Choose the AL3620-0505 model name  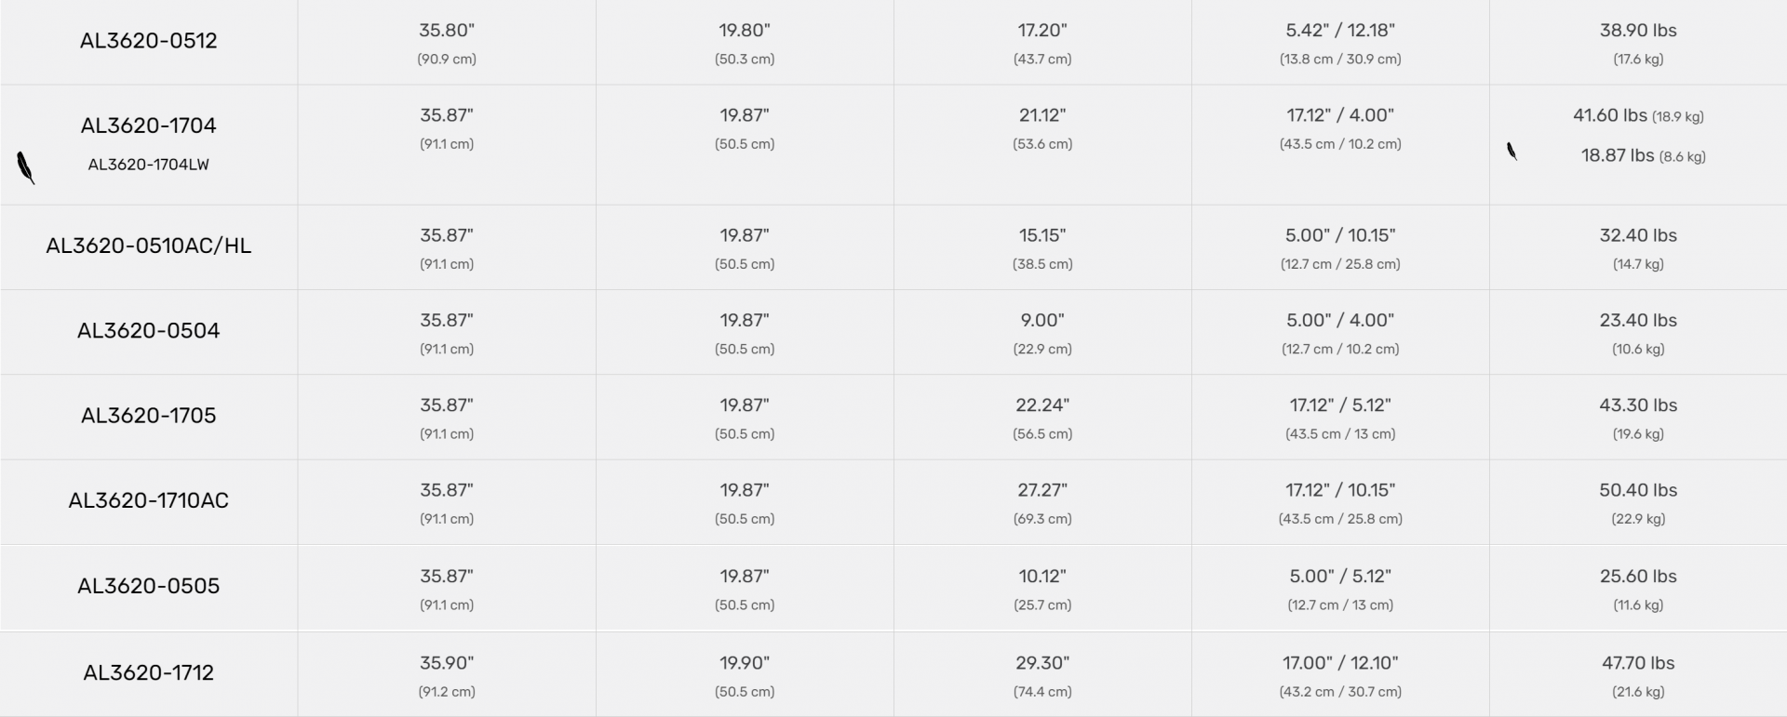coord(149,586)
